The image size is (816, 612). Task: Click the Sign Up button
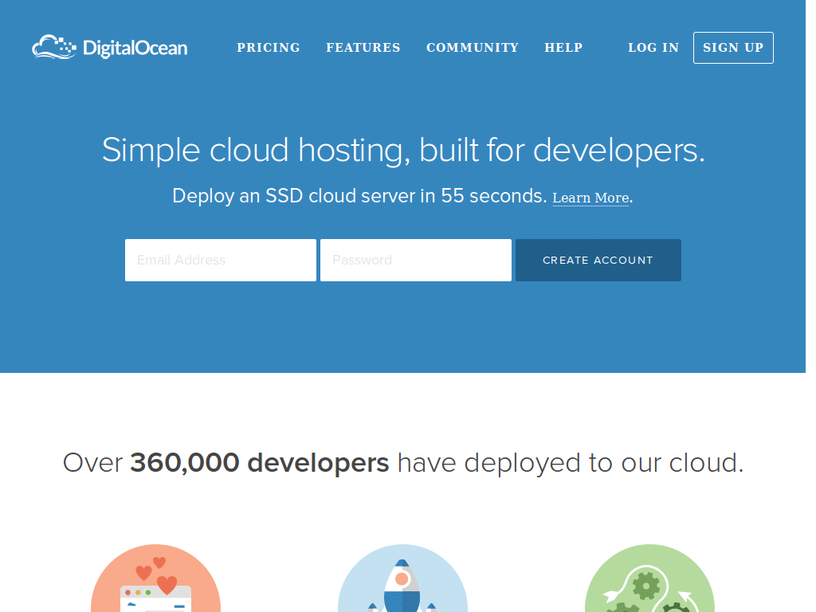[733, 48]
